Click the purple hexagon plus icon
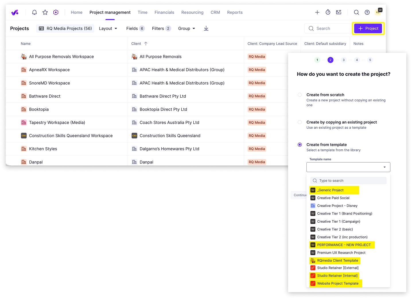This screenshot has height=299, width=412. tap(56, 12)
